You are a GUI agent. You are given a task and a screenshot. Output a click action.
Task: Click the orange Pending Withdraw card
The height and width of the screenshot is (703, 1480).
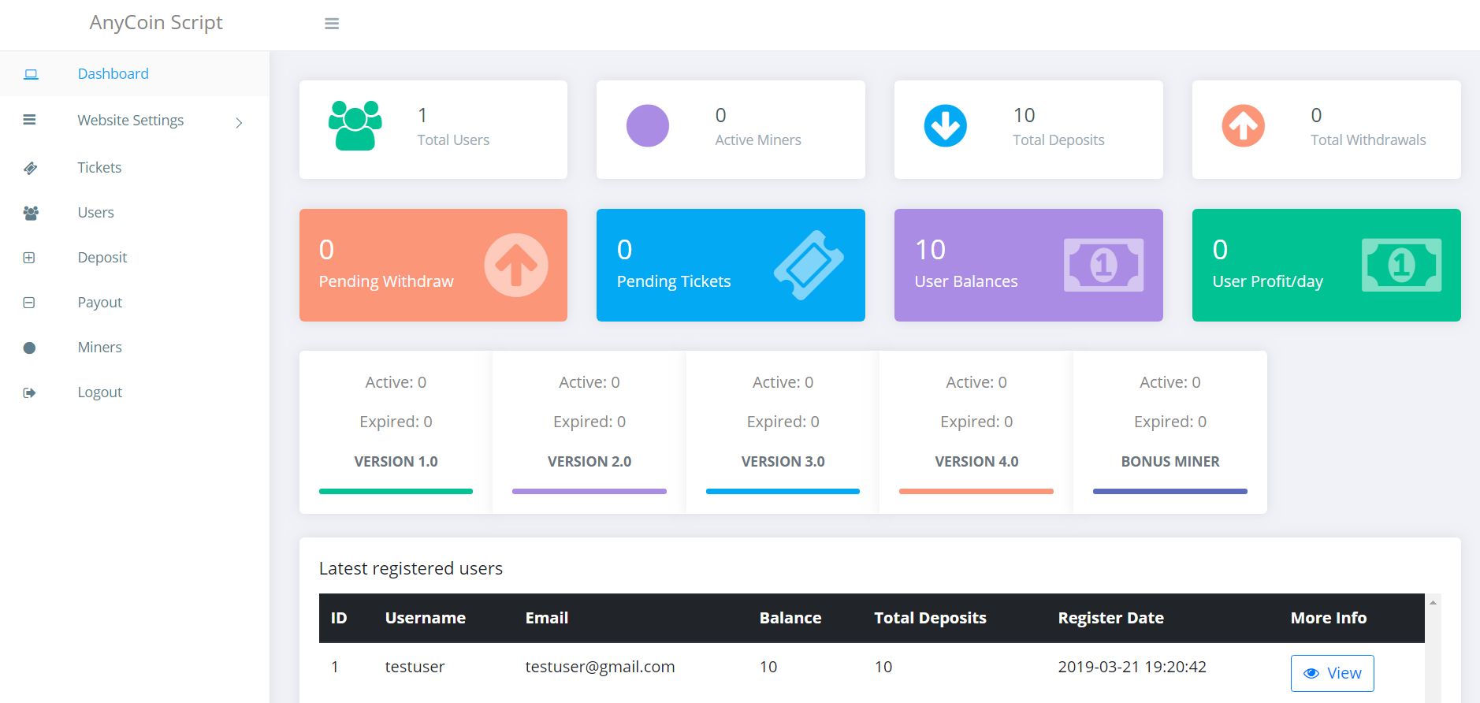click(x=433, y=265)
